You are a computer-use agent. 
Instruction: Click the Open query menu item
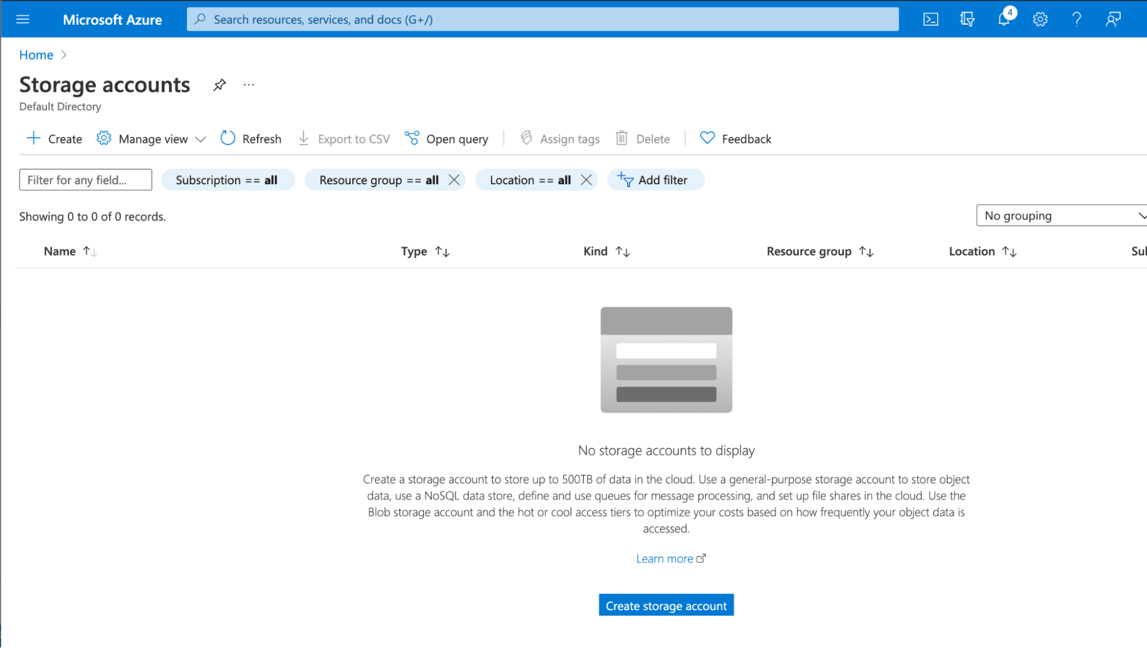tap(446, 139)
